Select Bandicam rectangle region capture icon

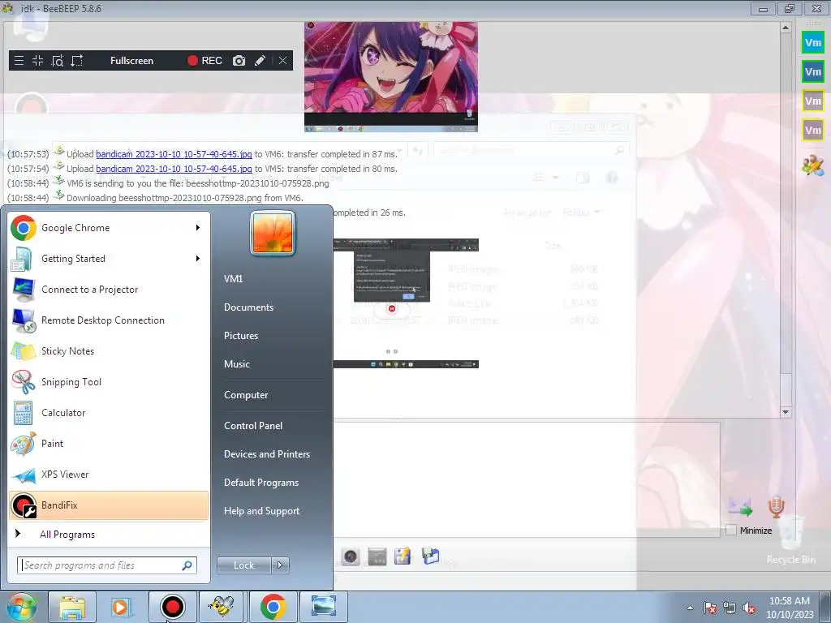[77, 60]
